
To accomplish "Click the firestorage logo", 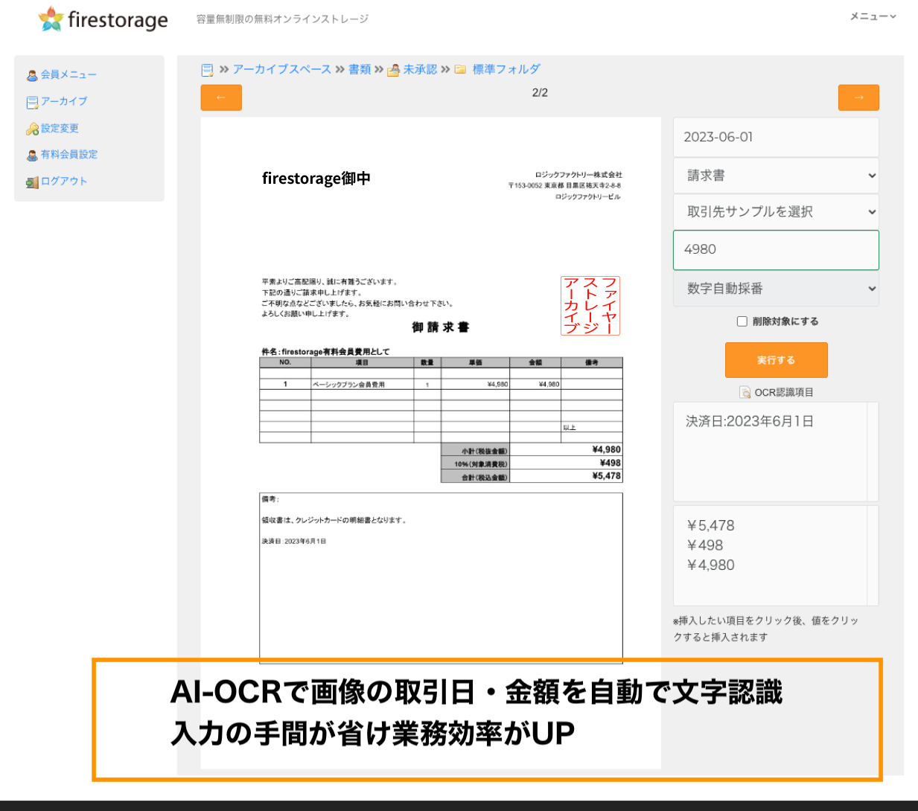I will pyautogui.click(x=103, y=19).
